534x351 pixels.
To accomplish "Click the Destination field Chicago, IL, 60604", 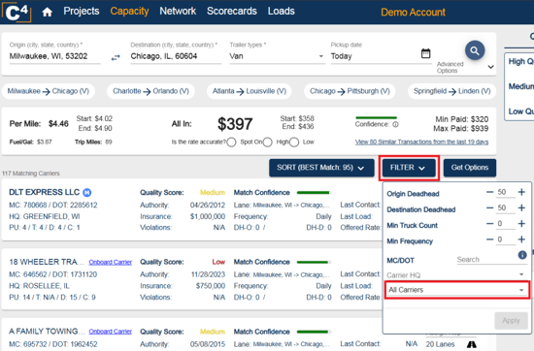I will [176, 56].
